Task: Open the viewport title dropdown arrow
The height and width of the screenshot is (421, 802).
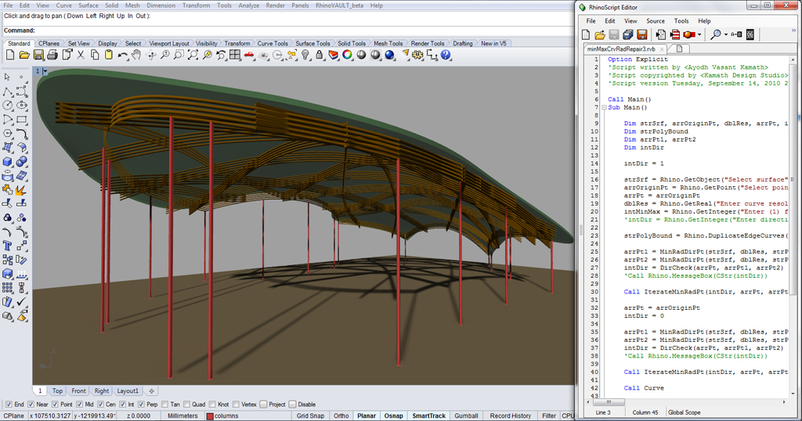Action: pos(45,71)
